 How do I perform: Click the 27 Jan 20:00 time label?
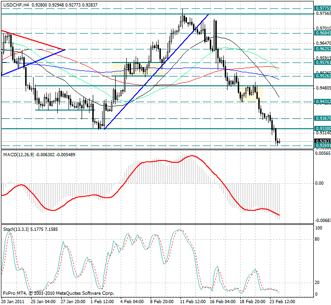(x=73, y=301)
